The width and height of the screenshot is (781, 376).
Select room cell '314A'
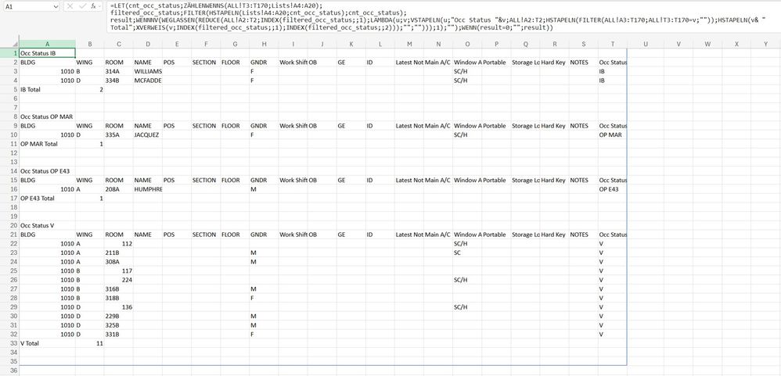(x=118, y=71)
